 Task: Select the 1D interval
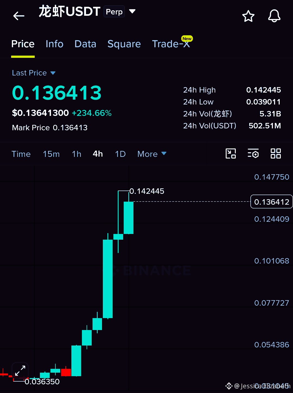point(120,154)
